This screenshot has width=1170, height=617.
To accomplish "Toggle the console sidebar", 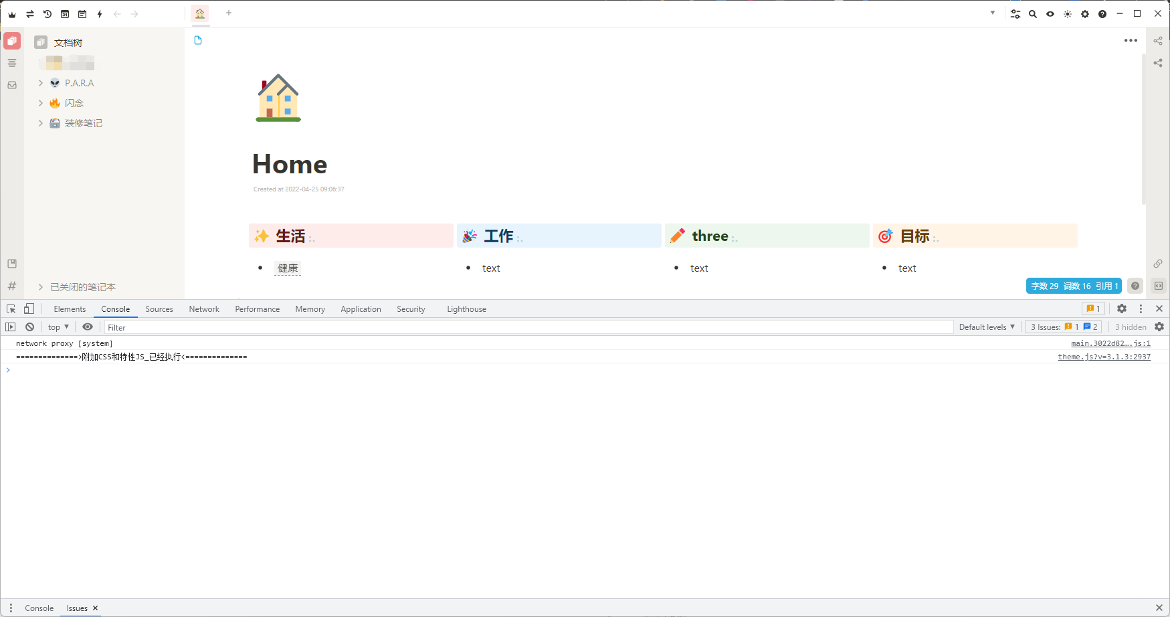I will pyautogui.click(x=11, y=327).
